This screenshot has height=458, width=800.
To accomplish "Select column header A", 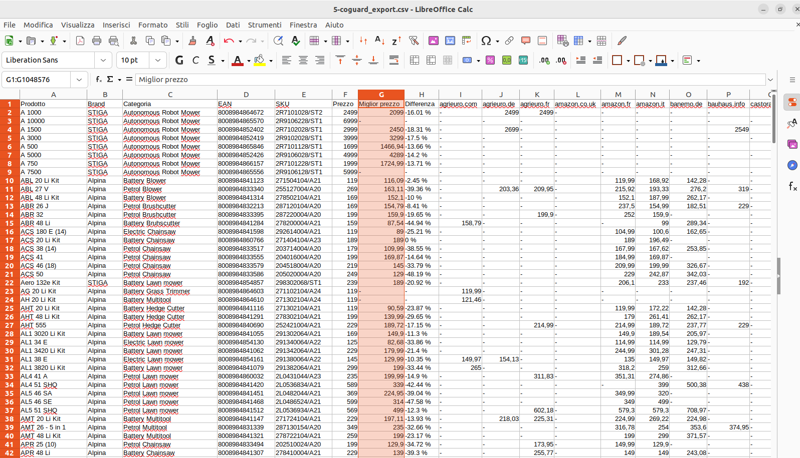I will pyautogui.click(x=53, y=94).
